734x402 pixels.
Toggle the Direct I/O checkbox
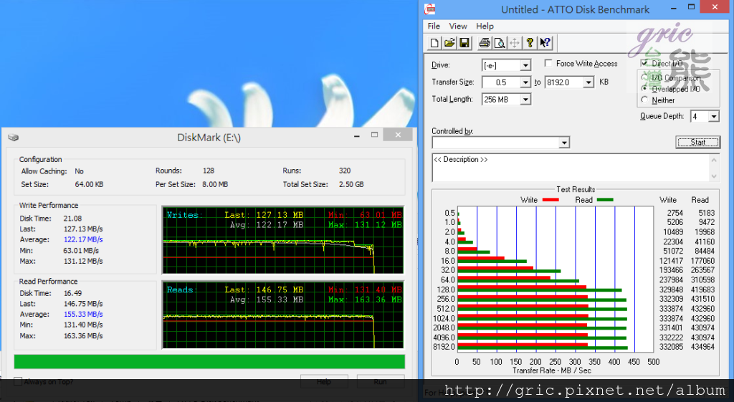pyautogui.click(x=644, y=63)
